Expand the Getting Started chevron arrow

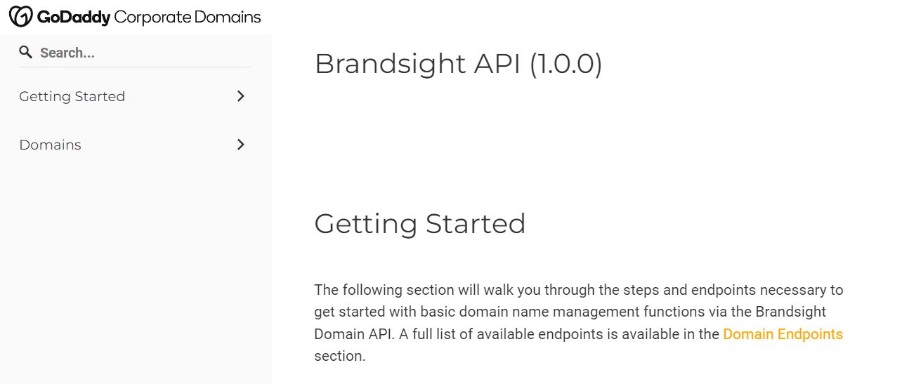(241, 96)
